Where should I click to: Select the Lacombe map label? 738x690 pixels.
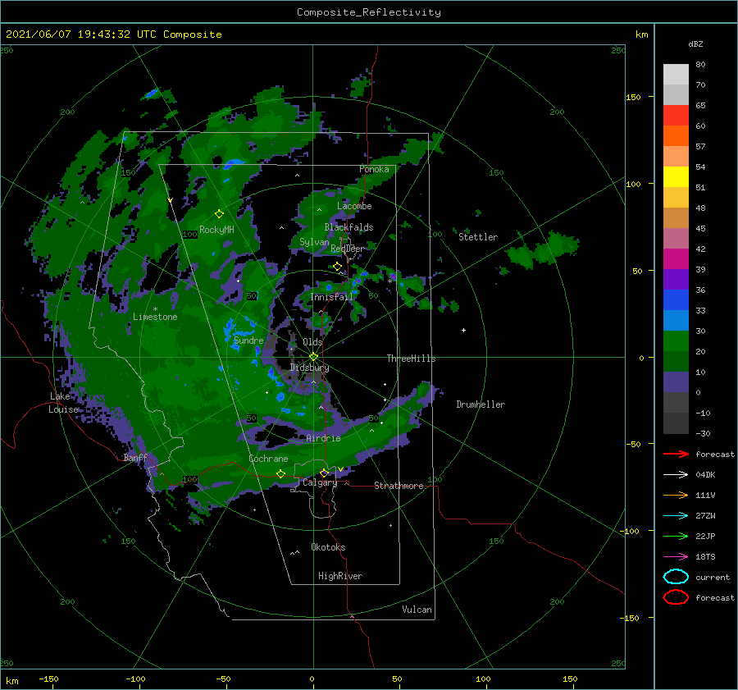pos(354,206)
